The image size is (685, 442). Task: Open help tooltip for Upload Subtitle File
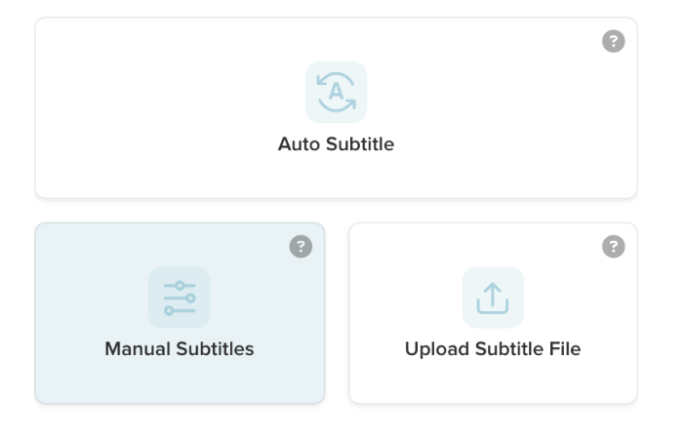click(613, 247)
